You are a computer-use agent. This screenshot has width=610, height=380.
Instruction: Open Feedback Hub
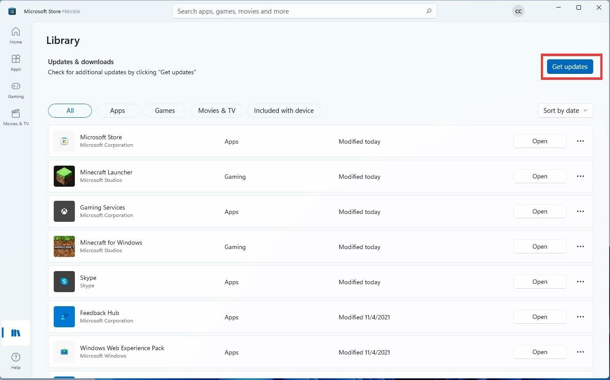click(x=540, y=317)
